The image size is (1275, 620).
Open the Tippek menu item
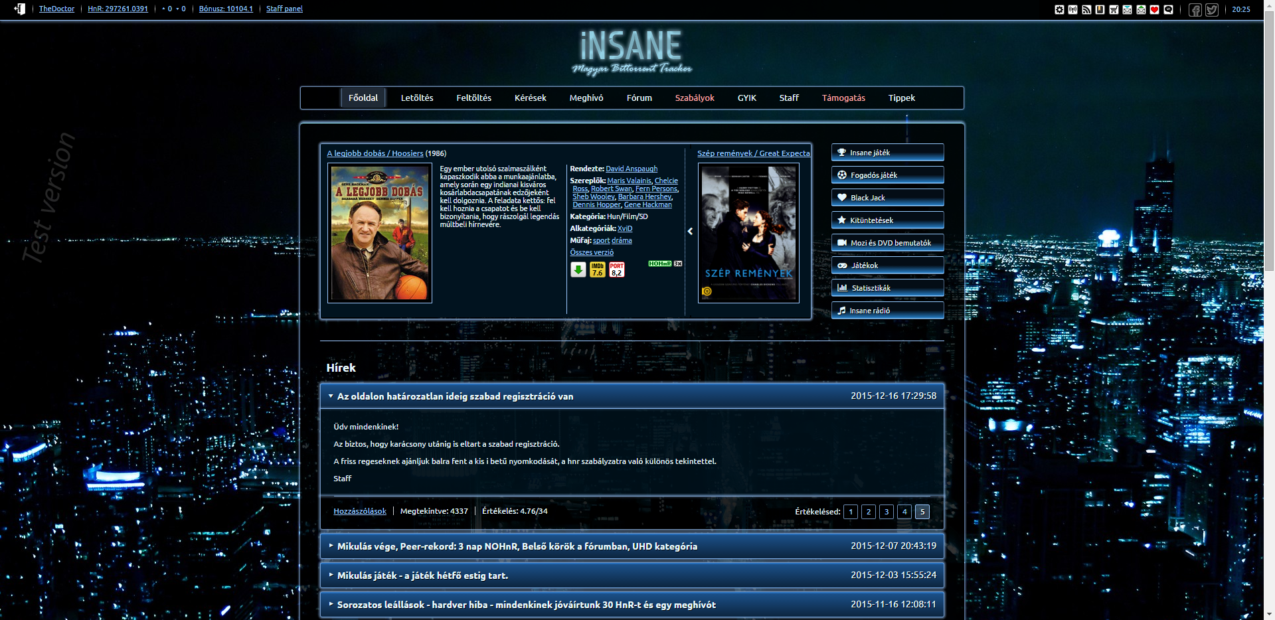(x=902, y=98)
